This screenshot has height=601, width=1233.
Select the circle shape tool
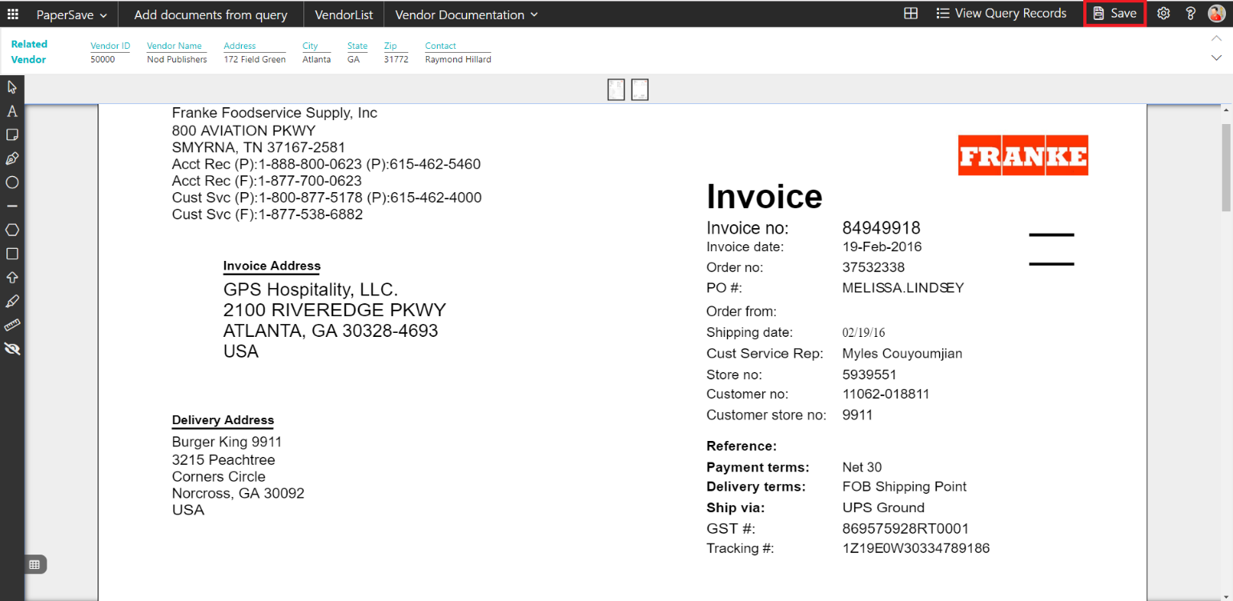point(12,182)
